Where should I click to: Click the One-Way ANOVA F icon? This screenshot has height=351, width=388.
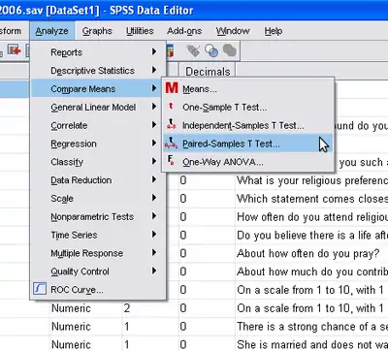171,161
